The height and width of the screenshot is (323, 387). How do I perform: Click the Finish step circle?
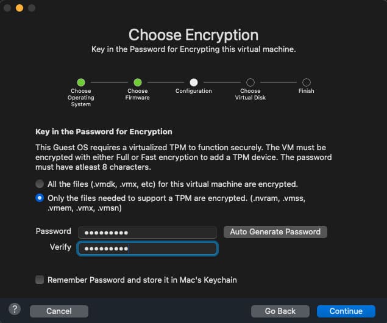click(x=307, y=82)
